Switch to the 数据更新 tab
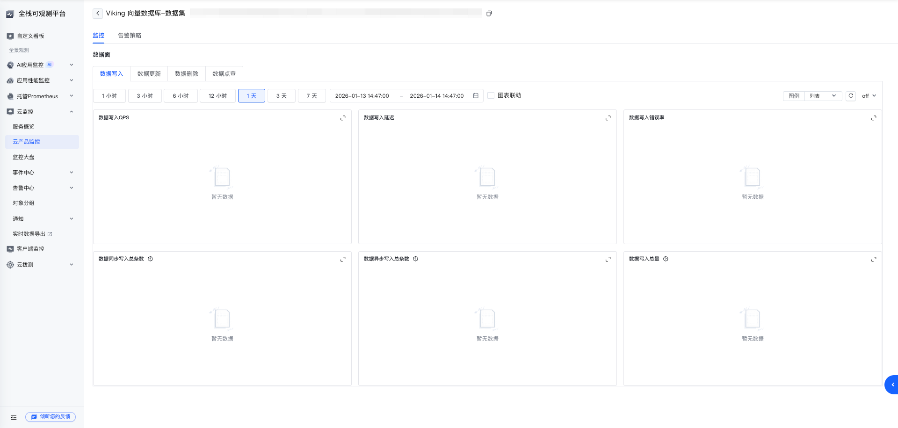The height and width of the screenshot is (428, 898). 149,74
